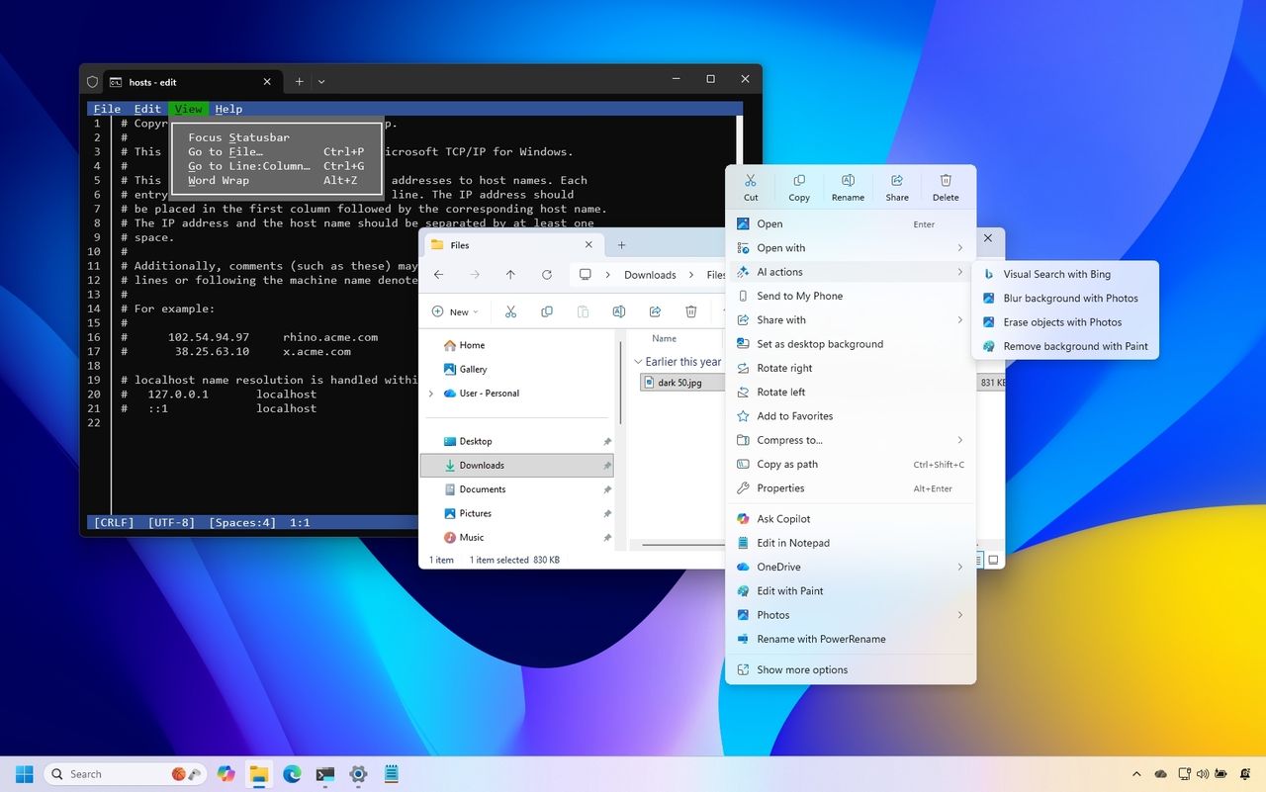The width and height of the screenshot is (1266, 792).
Task: Open Settings from the taskbar
Action: point(357,774)
